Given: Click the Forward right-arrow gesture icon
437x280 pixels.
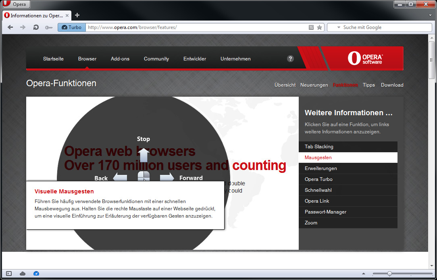Looking at the screenshot, I should (x=167, y=177).
